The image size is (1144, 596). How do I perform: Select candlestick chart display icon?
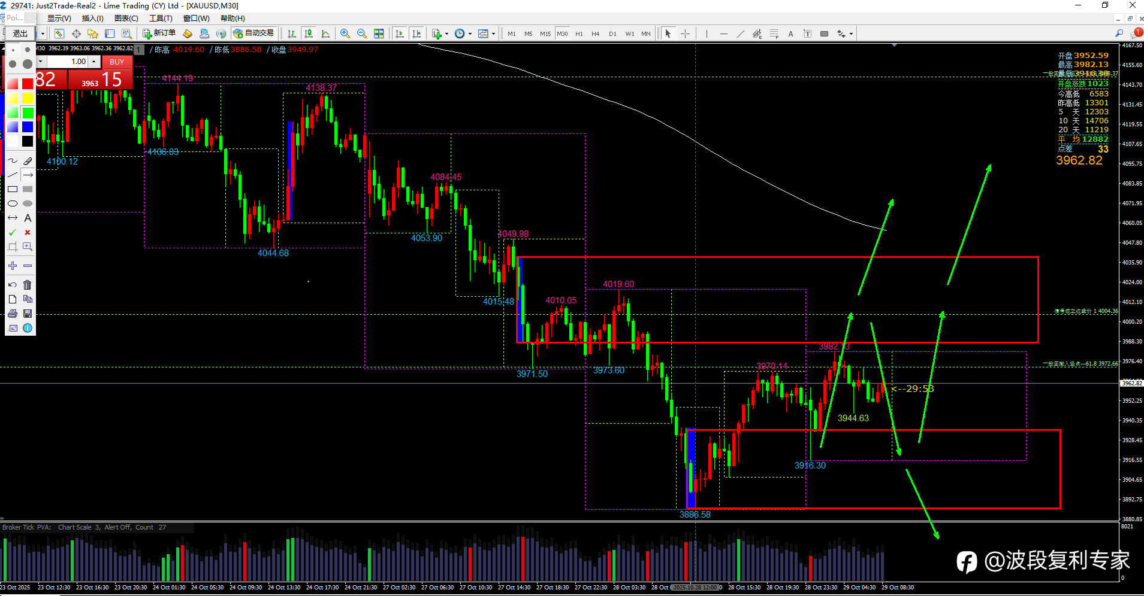[309, 34]
